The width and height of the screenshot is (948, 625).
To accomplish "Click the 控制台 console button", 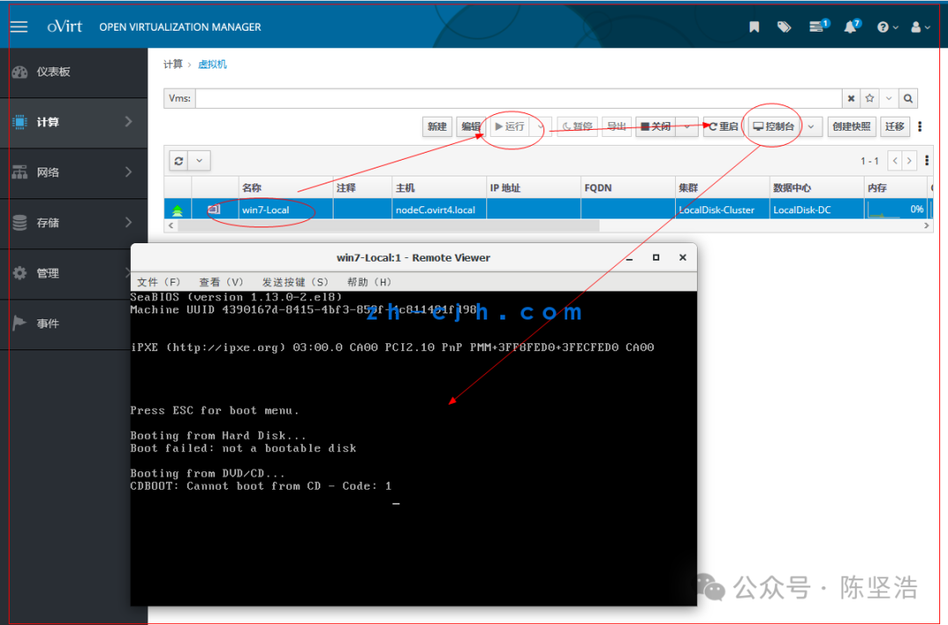I will pyautogui.click(x=774, y=126).
